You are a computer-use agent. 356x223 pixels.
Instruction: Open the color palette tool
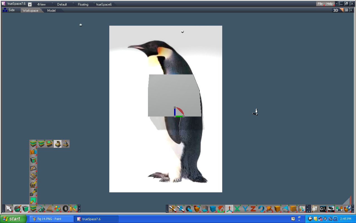[x=57, y=208]
